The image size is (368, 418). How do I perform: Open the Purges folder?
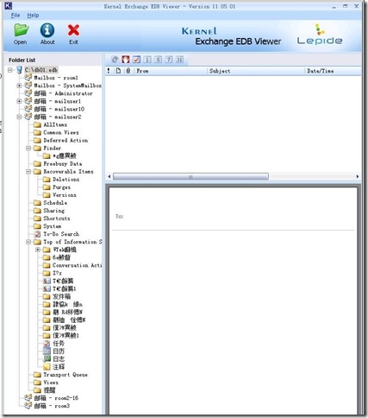pyautogui.click(x=61, y=187)
